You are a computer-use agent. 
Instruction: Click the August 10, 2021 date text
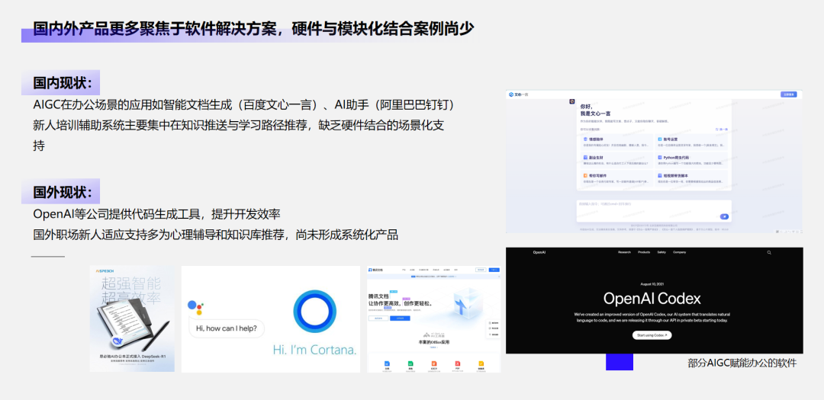[x=652, y=284]
